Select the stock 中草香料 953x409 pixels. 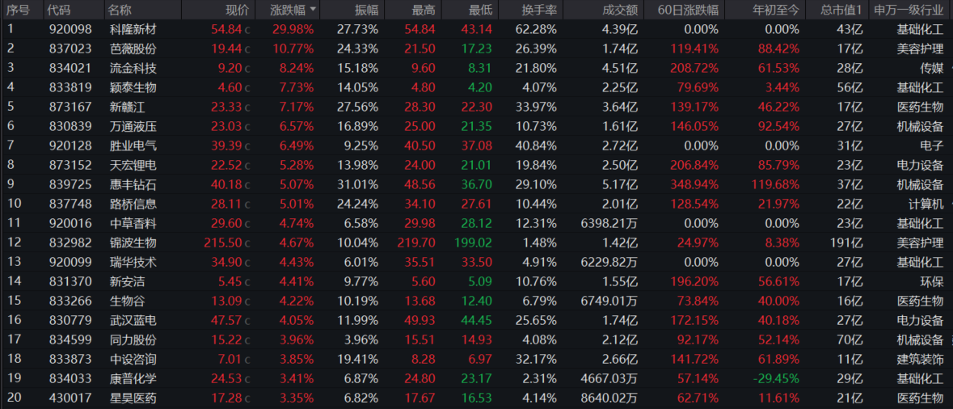tap(133, 223)
